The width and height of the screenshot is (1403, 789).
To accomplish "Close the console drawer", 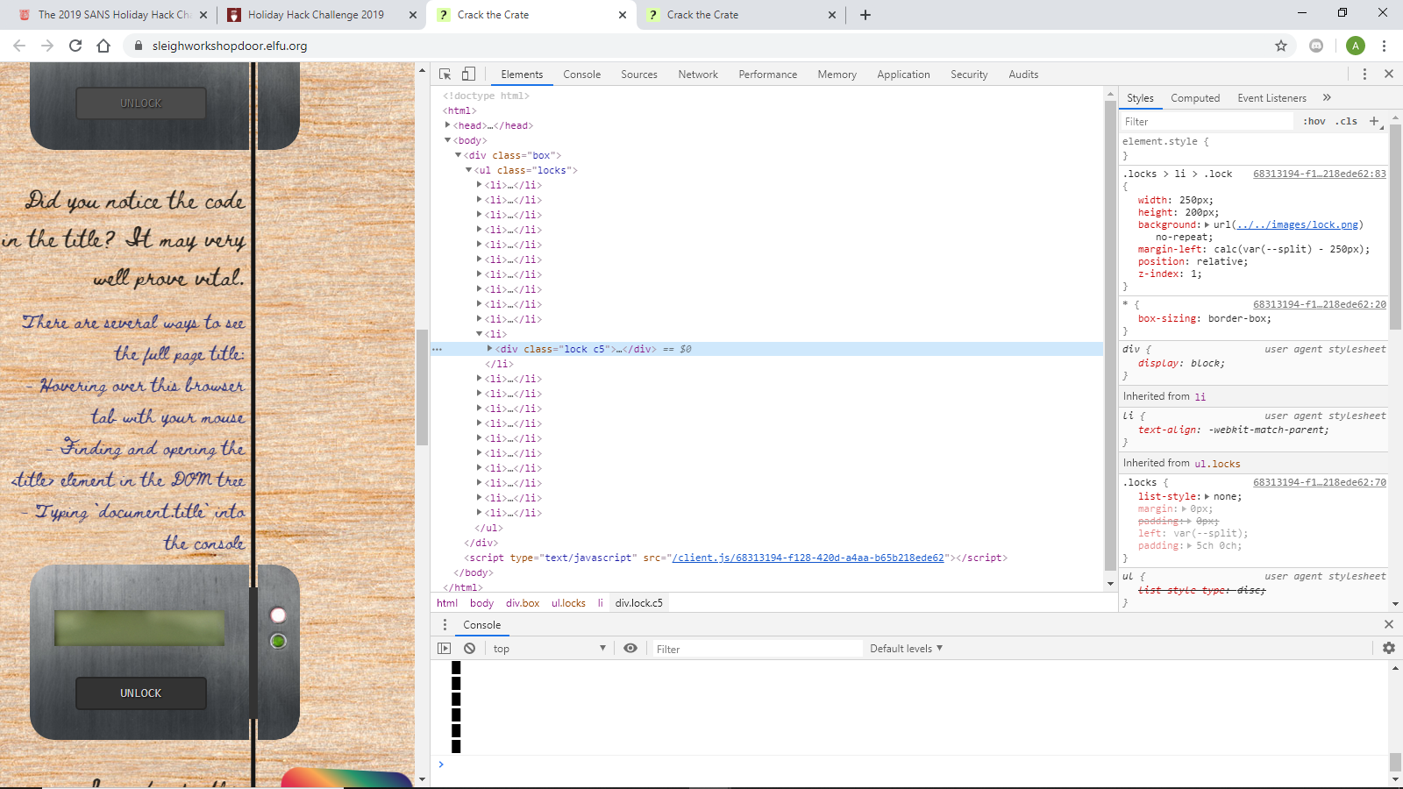I will click(x=1389, y=624).
